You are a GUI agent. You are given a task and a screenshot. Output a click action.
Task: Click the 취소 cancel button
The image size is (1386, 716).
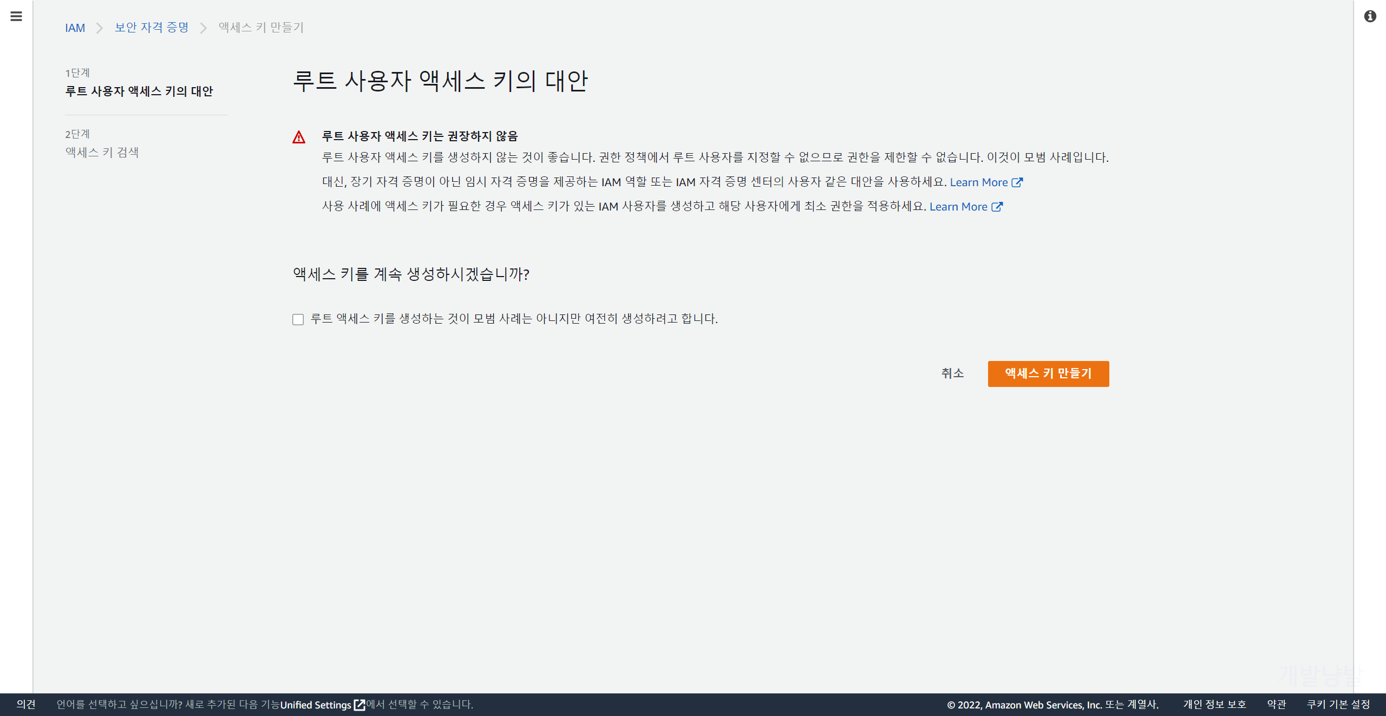coord(952,373)
